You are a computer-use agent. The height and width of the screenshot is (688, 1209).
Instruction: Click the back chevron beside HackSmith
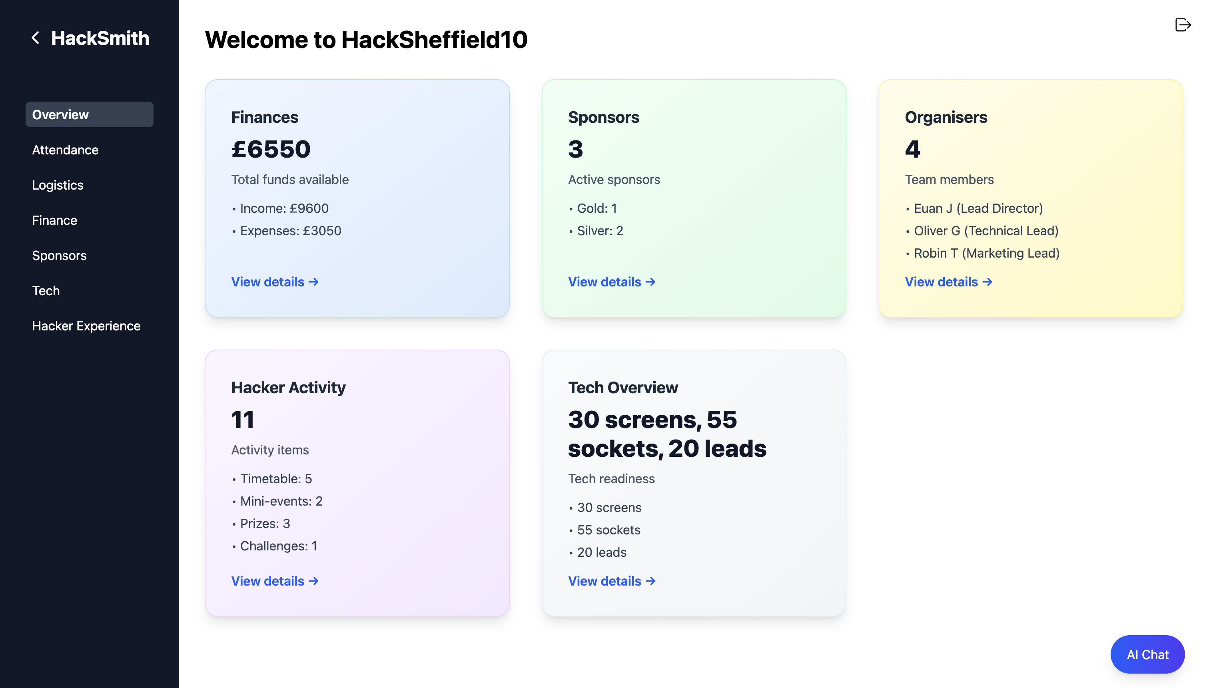pyautogui.click(x=36, y=38)
